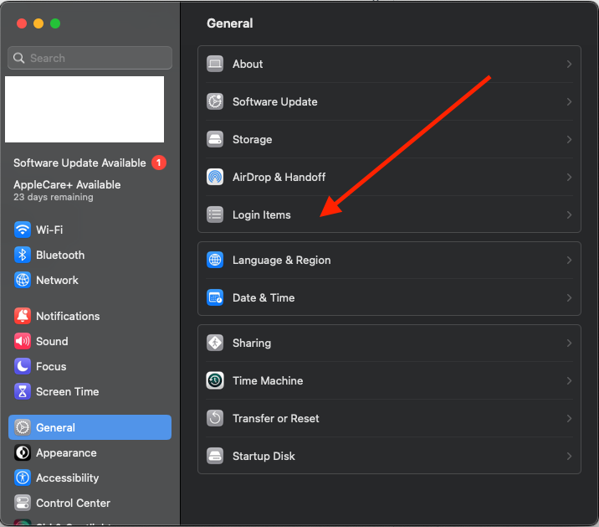599x527 pixels.
Task: Click the Notifications bell icon
Action: (x=23, y=316)
